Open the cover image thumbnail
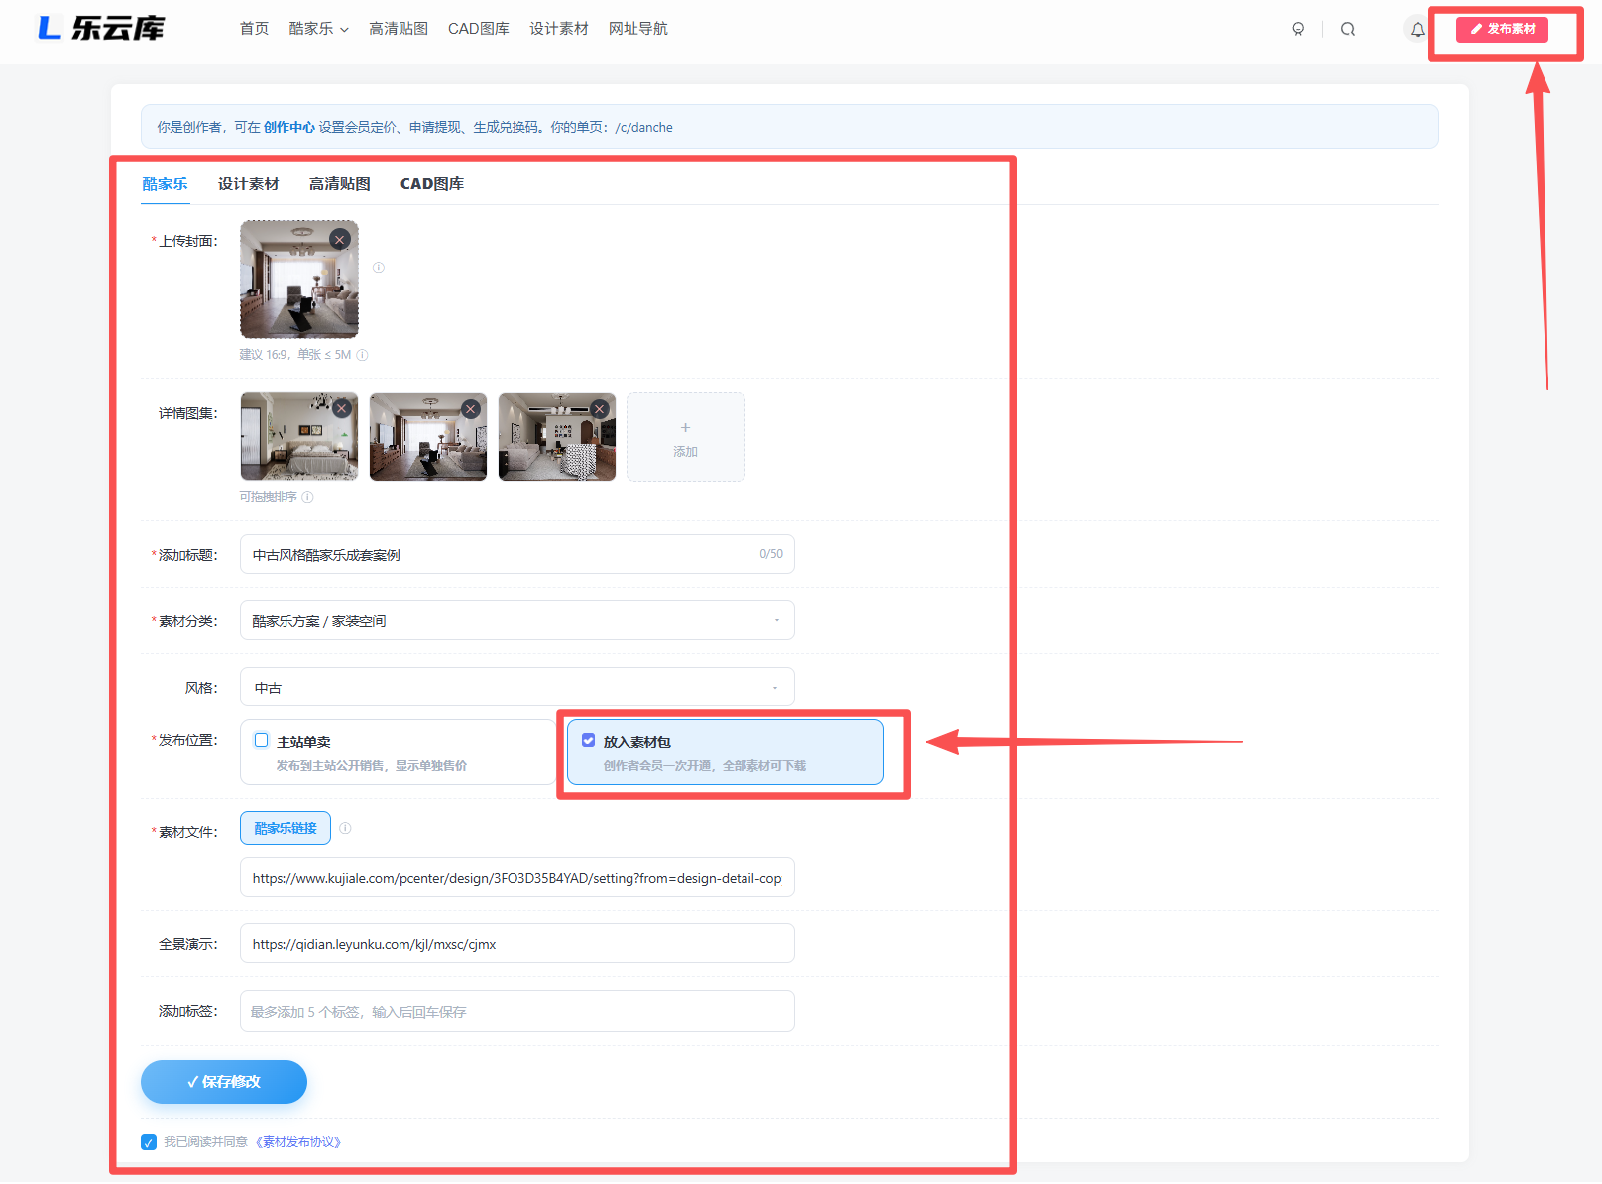1602x1184 pixels. [x=299, y=279]
